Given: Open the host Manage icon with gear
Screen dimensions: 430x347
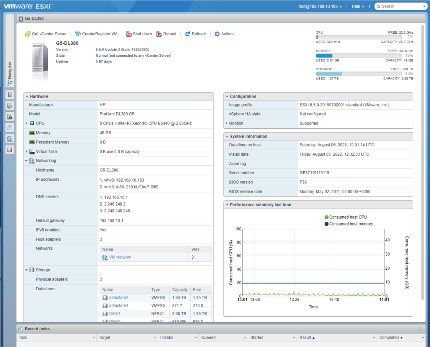Looking at the screenshot, I should 10,106.
